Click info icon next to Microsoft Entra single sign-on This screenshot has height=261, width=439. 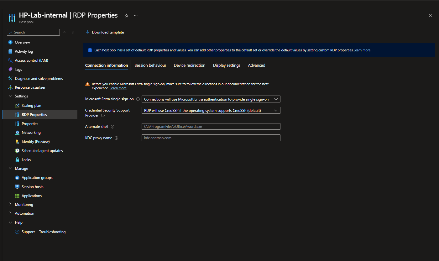click(x=138, y=99)
